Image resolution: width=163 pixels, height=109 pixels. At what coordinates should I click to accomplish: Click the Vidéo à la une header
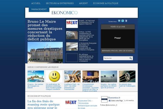click(x=118, y=27)
